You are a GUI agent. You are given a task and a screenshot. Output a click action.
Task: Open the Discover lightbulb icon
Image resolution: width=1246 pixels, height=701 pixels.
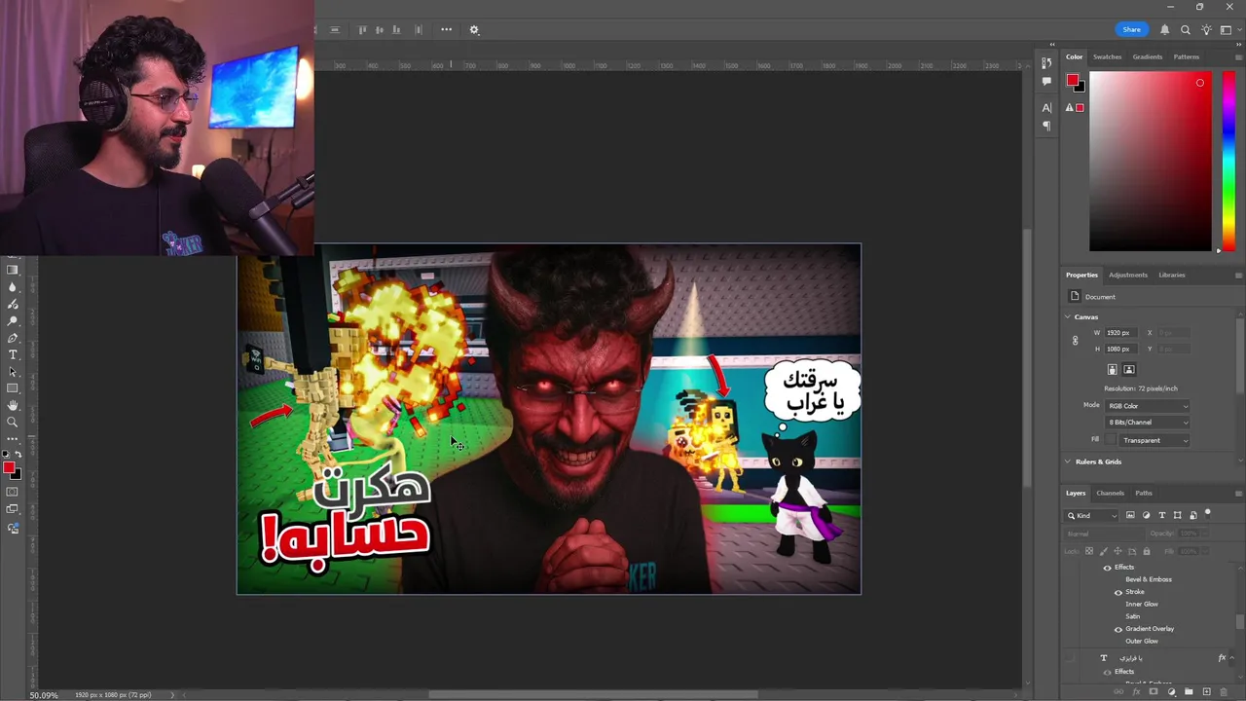[1205, 29]
